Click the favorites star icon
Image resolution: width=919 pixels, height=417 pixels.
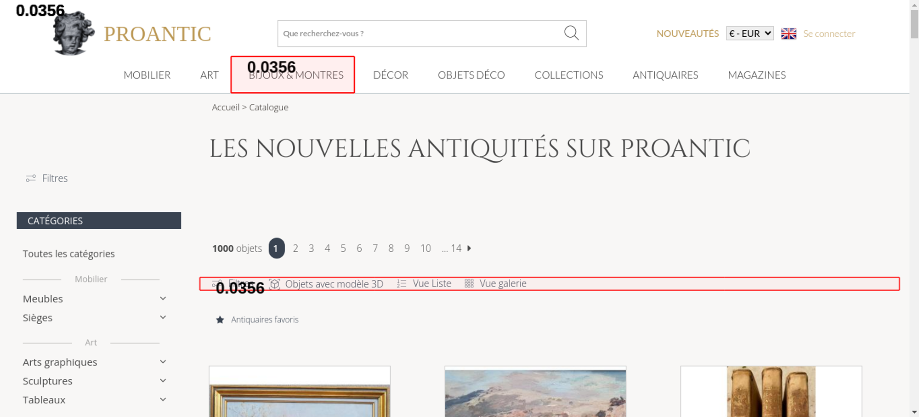click(220, 320)
